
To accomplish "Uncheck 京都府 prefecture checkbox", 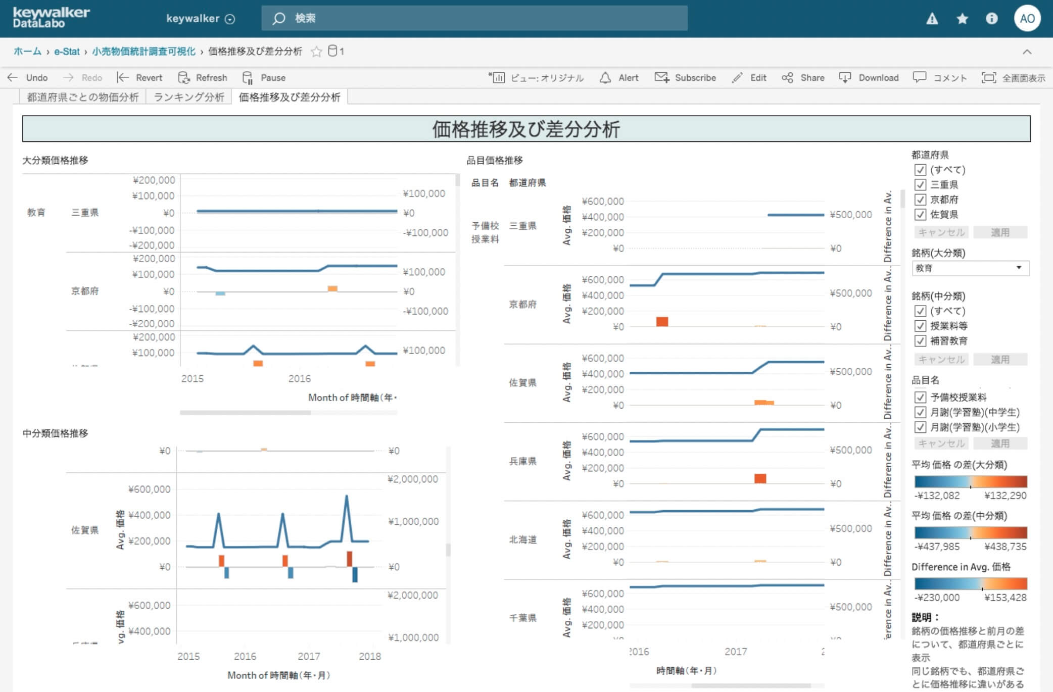I will 920,200.
